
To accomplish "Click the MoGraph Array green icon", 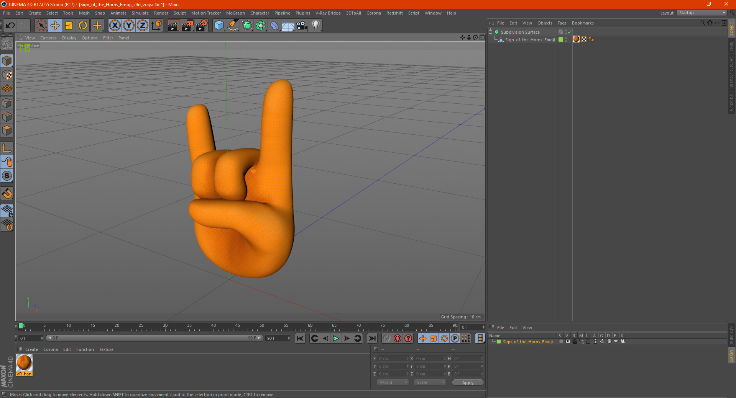I will [261, 26].
